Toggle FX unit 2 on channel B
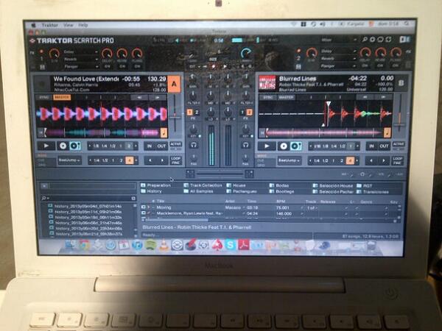The image size is (442, 331). pos(249,113)
